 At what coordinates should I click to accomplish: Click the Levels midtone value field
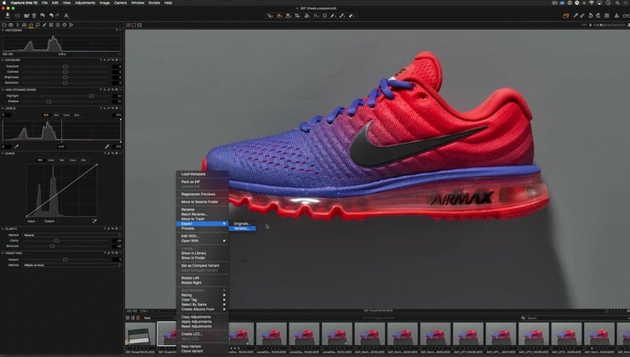point(61,146)
